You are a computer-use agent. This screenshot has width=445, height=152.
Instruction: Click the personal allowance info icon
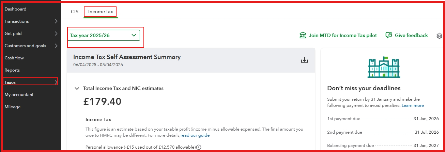pyautogui.click(x=199, y=147)
